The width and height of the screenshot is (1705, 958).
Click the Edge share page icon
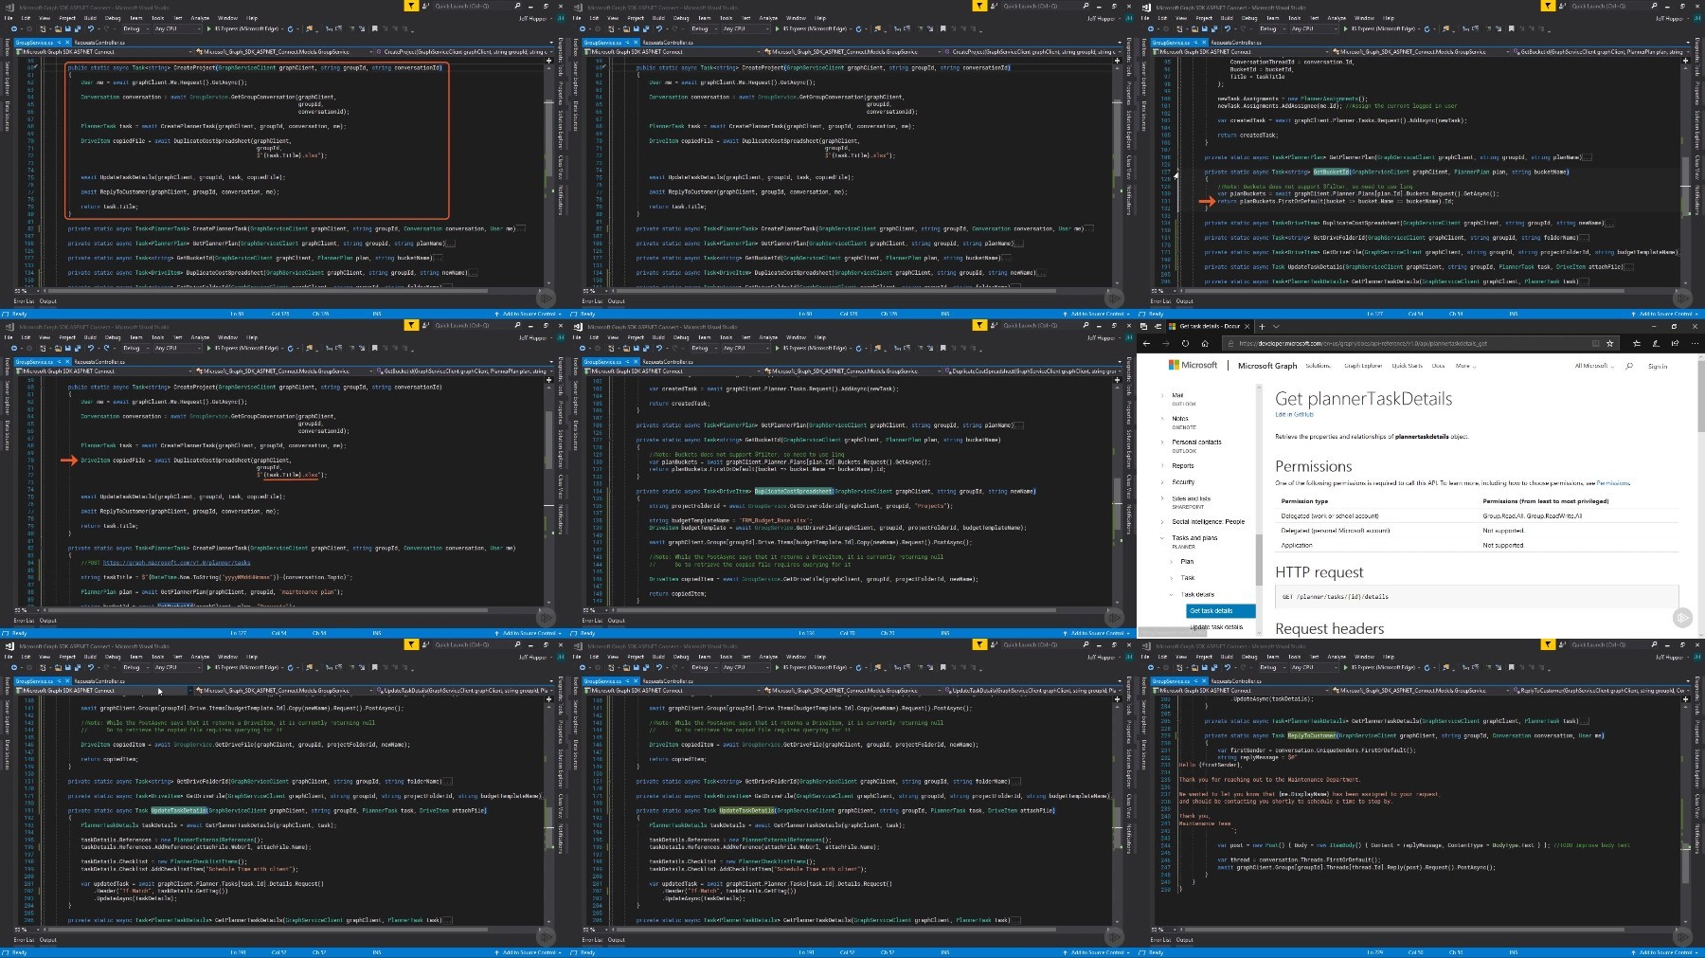click(x=1675, y=343)
